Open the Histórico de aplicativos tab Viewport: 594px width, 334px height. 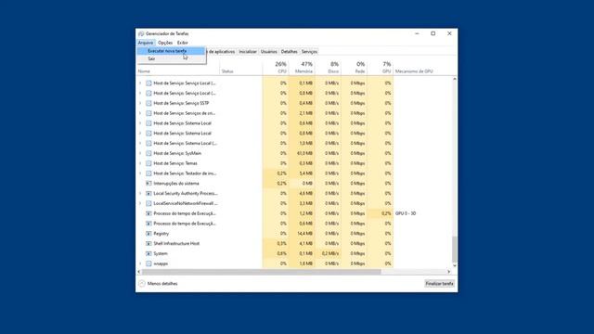pyautogui.click(x=221, y=52)
